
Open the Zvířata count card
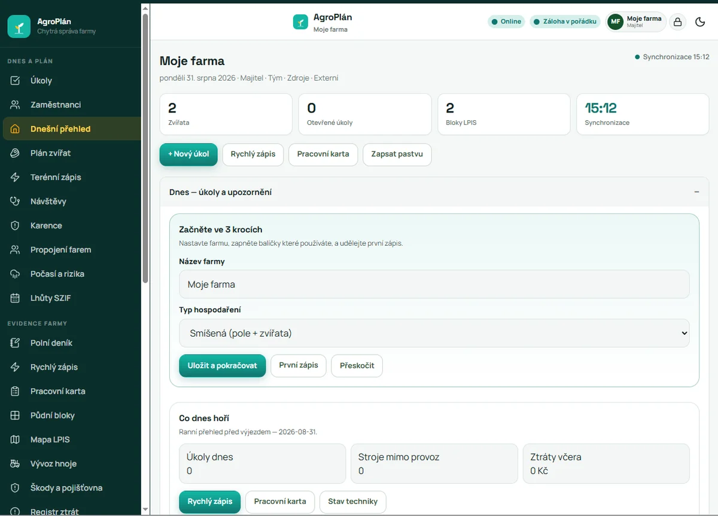(x=226, y=114)
